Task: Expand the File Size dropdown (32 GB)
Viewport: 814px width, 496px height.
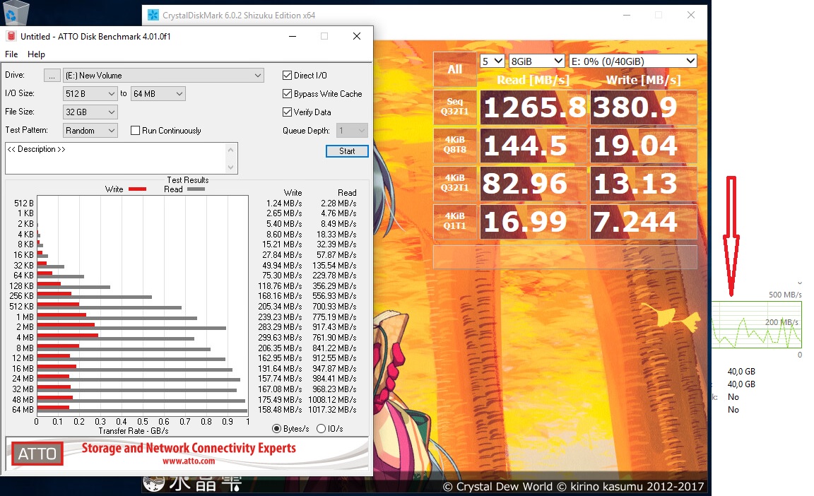Action: pyautogui.click(x=90, y=112)
